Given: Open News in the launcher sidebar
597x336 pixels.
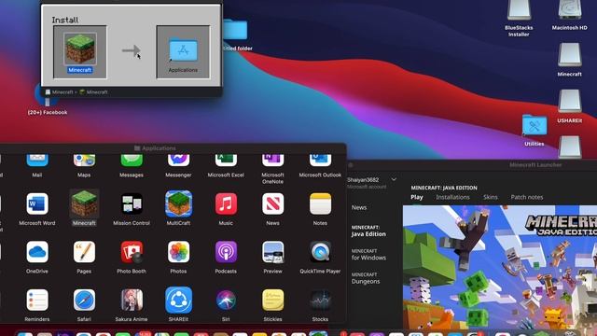Looking at the screenshot, I should pyautogui.click(x=359, y=207).
